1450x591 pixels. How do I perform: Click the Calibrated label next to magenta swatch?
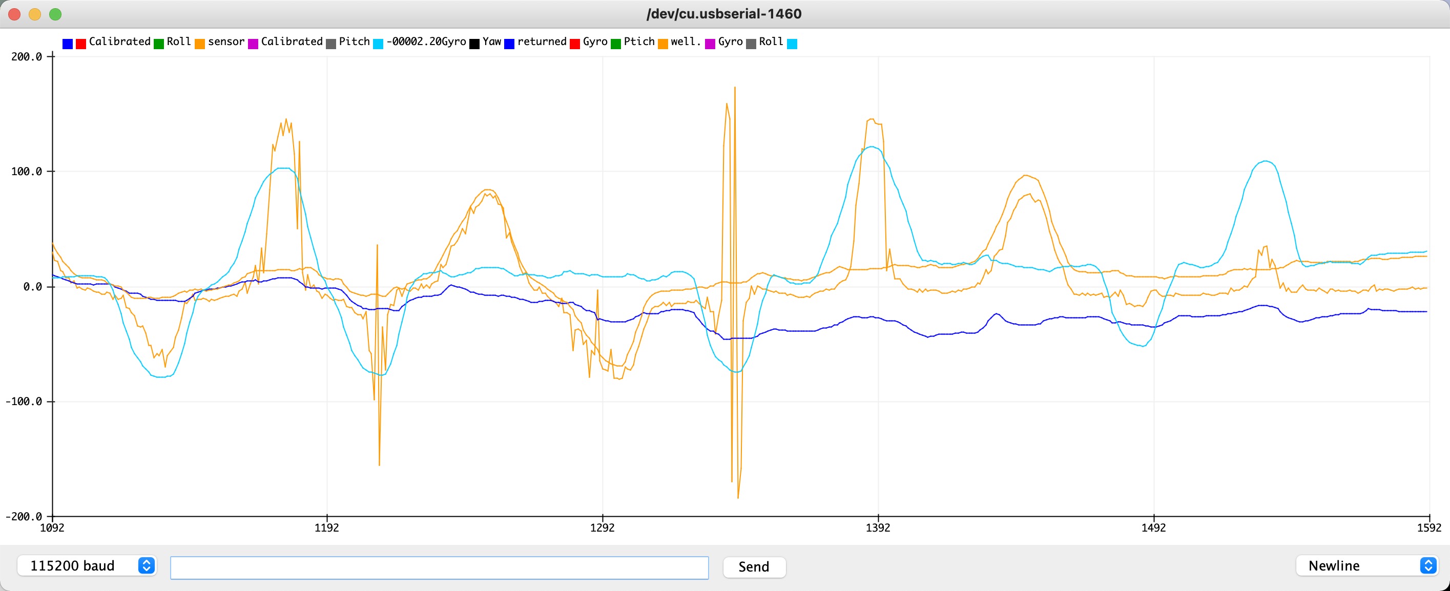click(292, 41)
